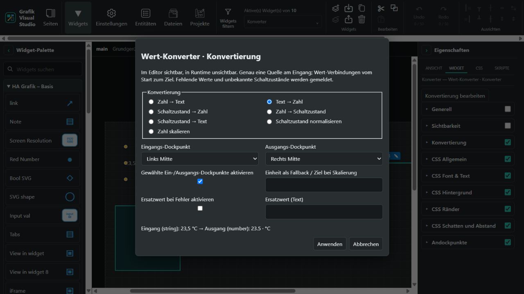This screenshot has height=294, width=524.
Task: Switch to the ANSICHT tab
Action: pos(434,68)
